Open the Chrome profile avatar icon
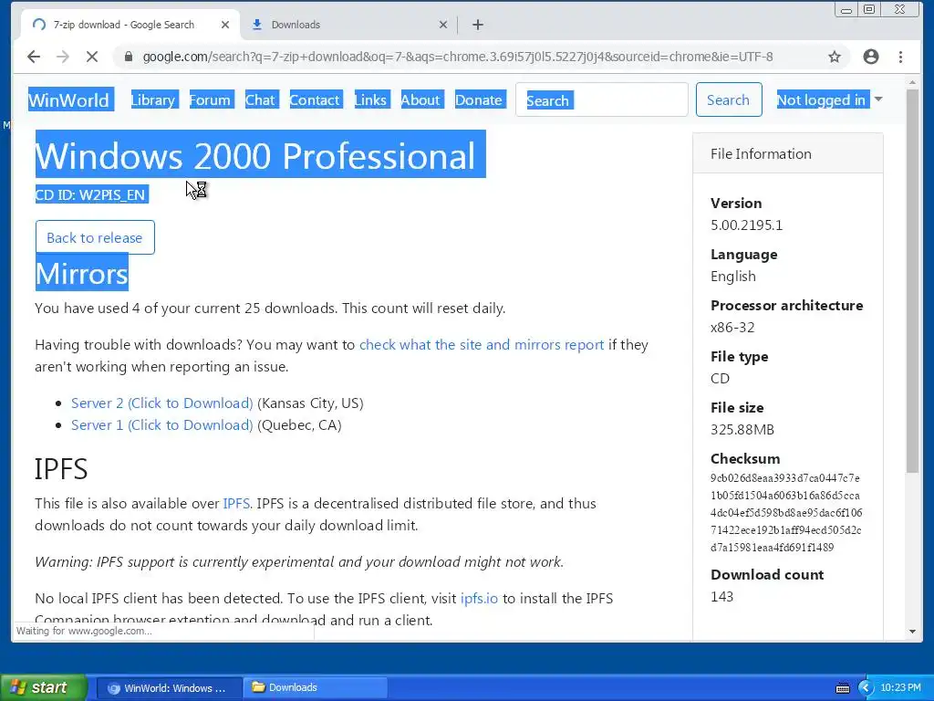 tap(871, 57)
